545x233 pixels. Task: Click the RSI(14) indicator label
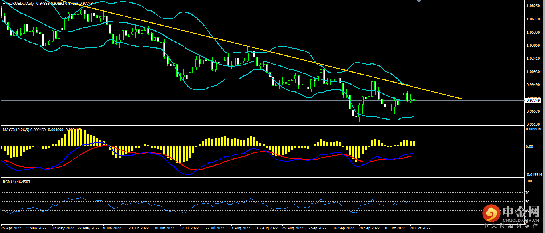10,182
